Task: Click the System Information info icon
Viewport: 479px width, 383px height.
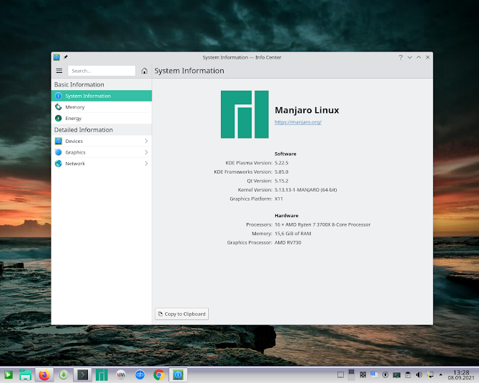Action: pos(59,96)
